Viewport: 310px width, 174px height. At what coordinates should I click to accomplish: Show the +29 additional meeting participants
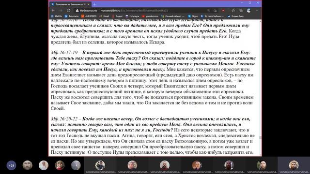tap(11, 165)
